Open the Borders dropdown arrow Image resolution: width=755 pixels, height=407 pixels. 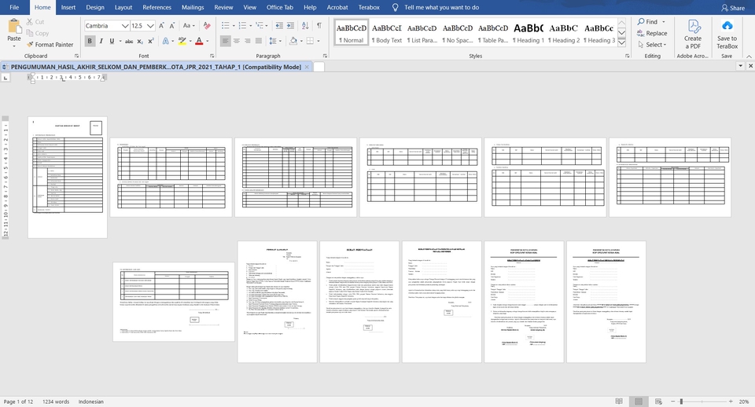[319, 41]
